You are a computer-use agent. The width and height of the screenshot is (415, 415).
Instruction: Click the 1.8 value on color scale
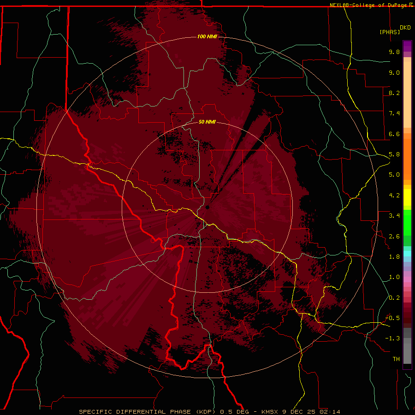coord(394,257)
